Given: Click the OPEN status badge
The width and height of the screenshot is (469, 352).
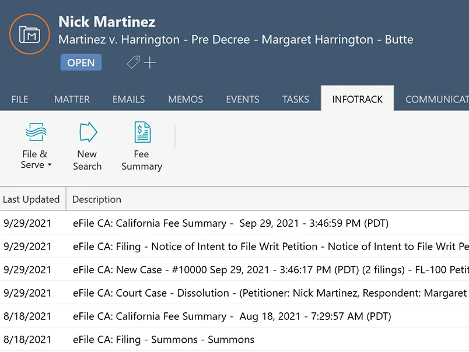Looking at the screenshot, I should click(x=81, y=62).
